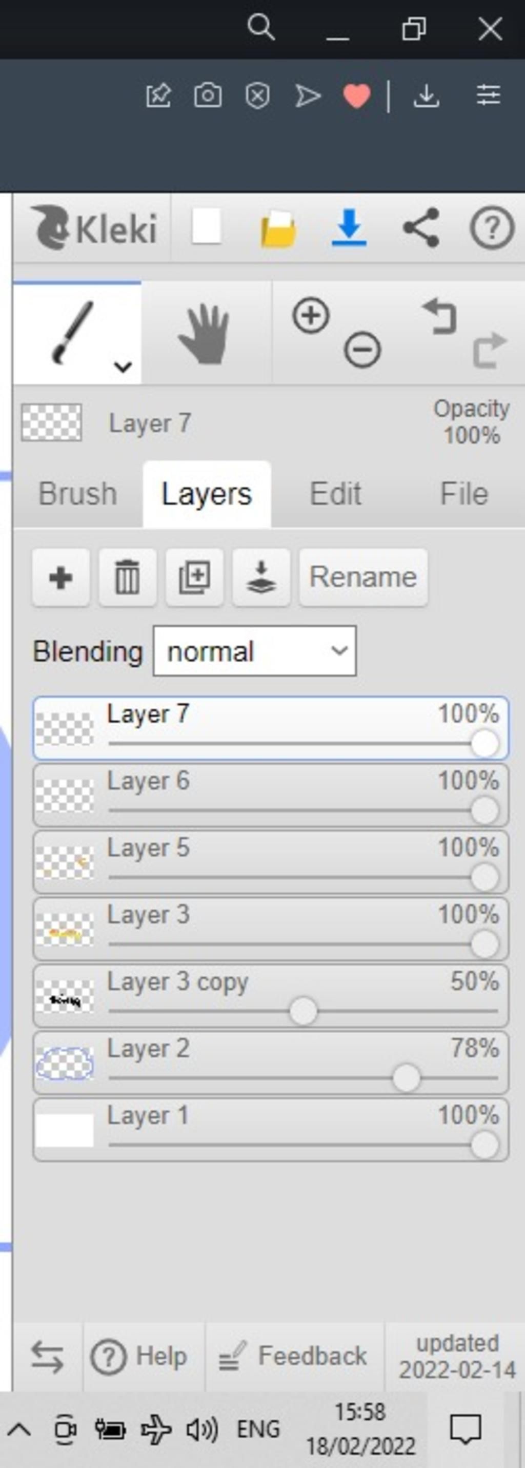Click the share icon
The image size is (525, 1468).
click(421, 227)
